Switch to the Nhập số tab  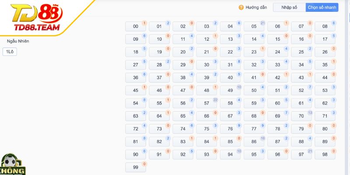point(289,7)
